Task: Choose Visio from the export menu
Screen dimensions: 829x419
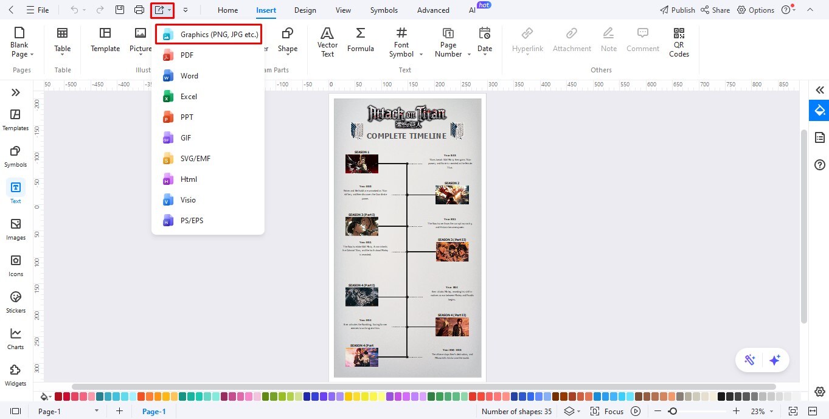Action: (x=208, y=200)
